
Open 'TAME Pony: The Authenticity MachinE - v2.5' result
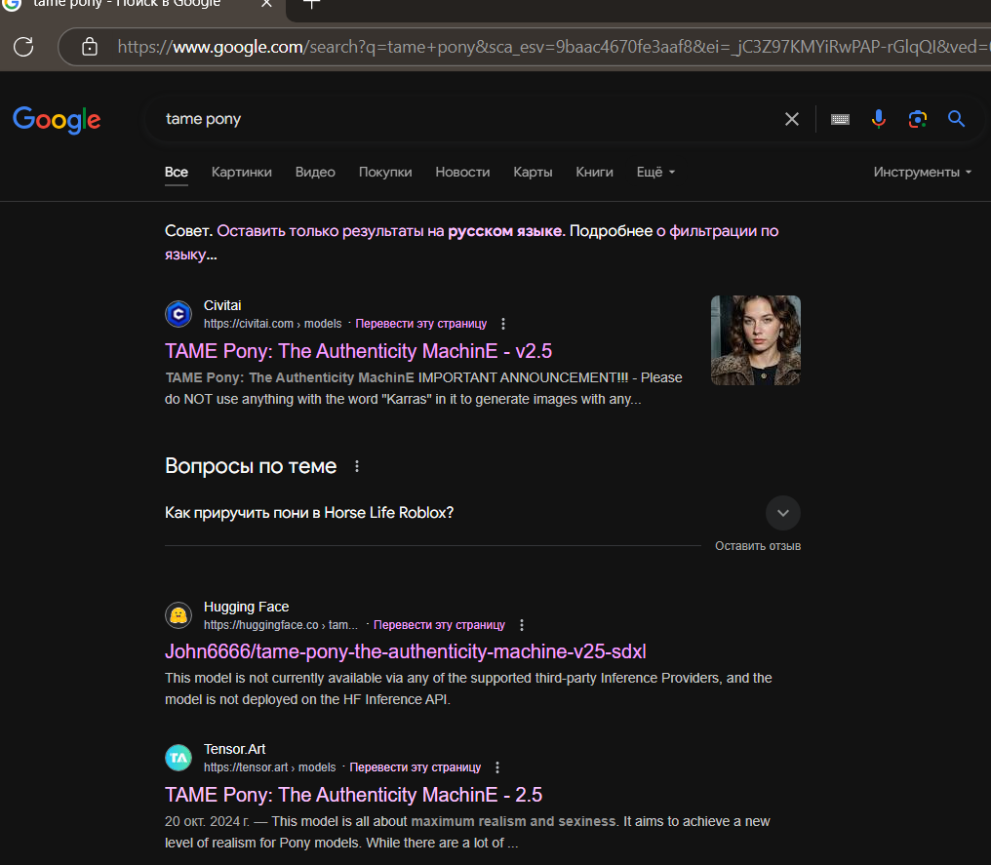pos(358,351)
